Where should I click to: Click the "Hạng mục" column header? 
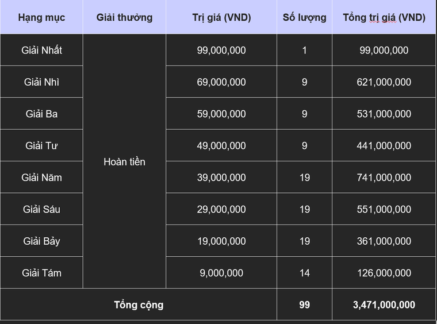[x=41, y=17]
